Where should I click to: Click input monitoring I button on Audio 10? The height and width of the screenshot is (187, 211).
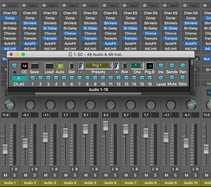[x=193, y=169]
